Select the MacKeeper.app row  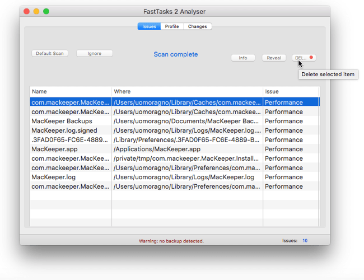pos(175,149)
